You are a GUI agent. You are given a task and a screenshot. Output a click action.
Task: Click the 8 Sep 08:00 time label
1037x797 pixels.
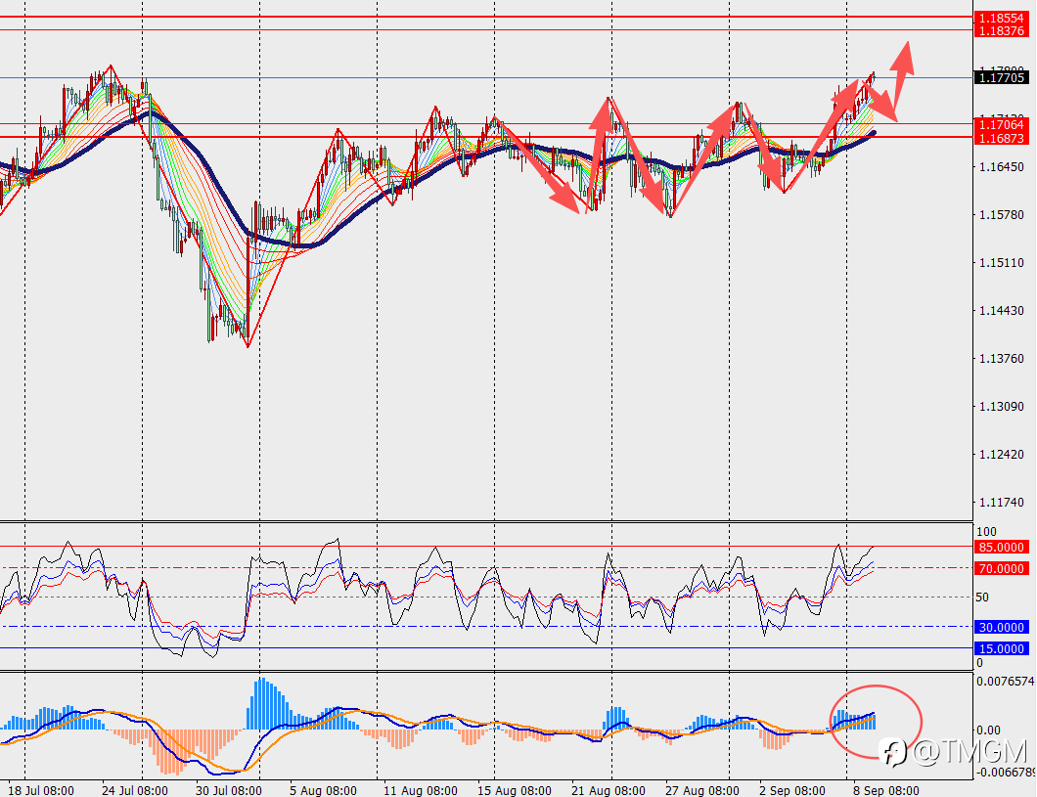885,790
